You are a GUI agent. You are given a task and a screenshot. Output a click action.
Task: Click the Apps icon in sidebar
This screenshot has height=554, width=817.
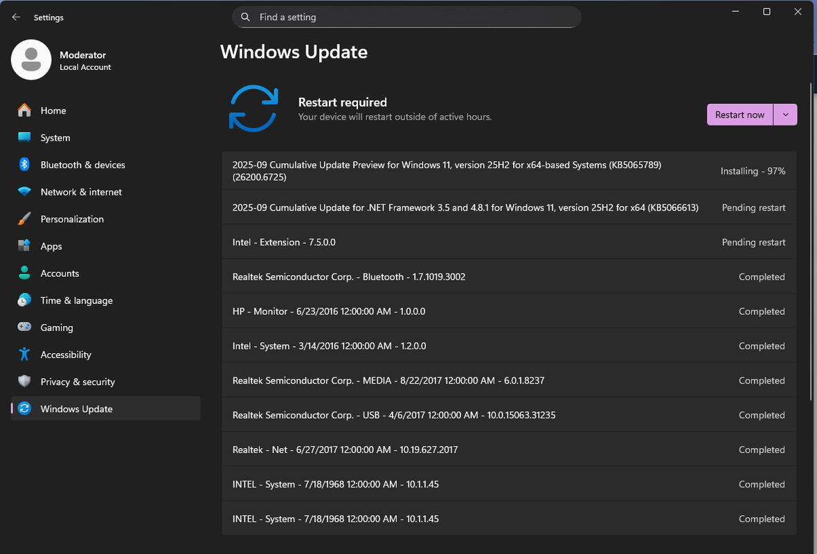pos(24,246)
